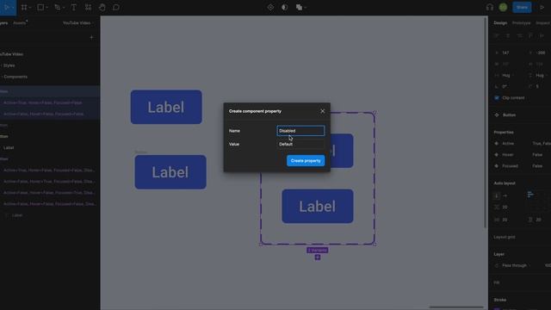Click the X position field showing 147
This screenshot has width=551, height=310.
[x=506, y=53]
